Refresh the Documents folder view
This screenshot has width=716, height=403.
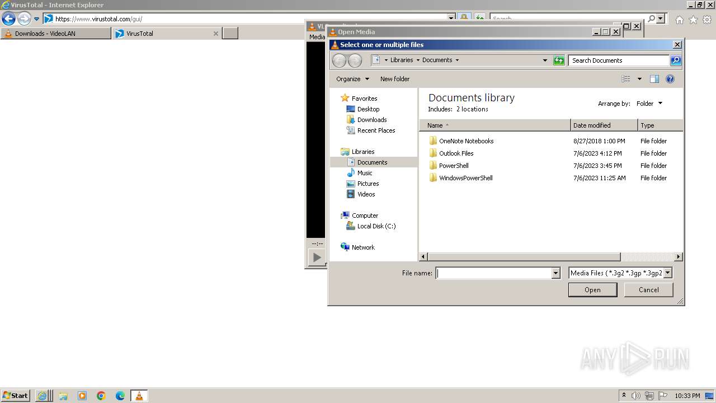tap(559, 60)
